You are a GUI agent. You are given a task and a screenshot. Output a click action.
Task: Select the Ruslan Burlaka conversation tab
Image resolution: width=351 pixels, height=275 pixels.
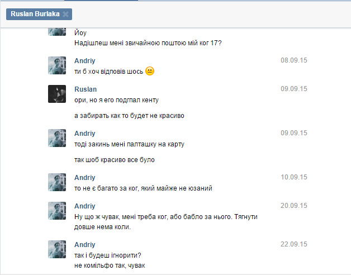click(x=35, y=14)
